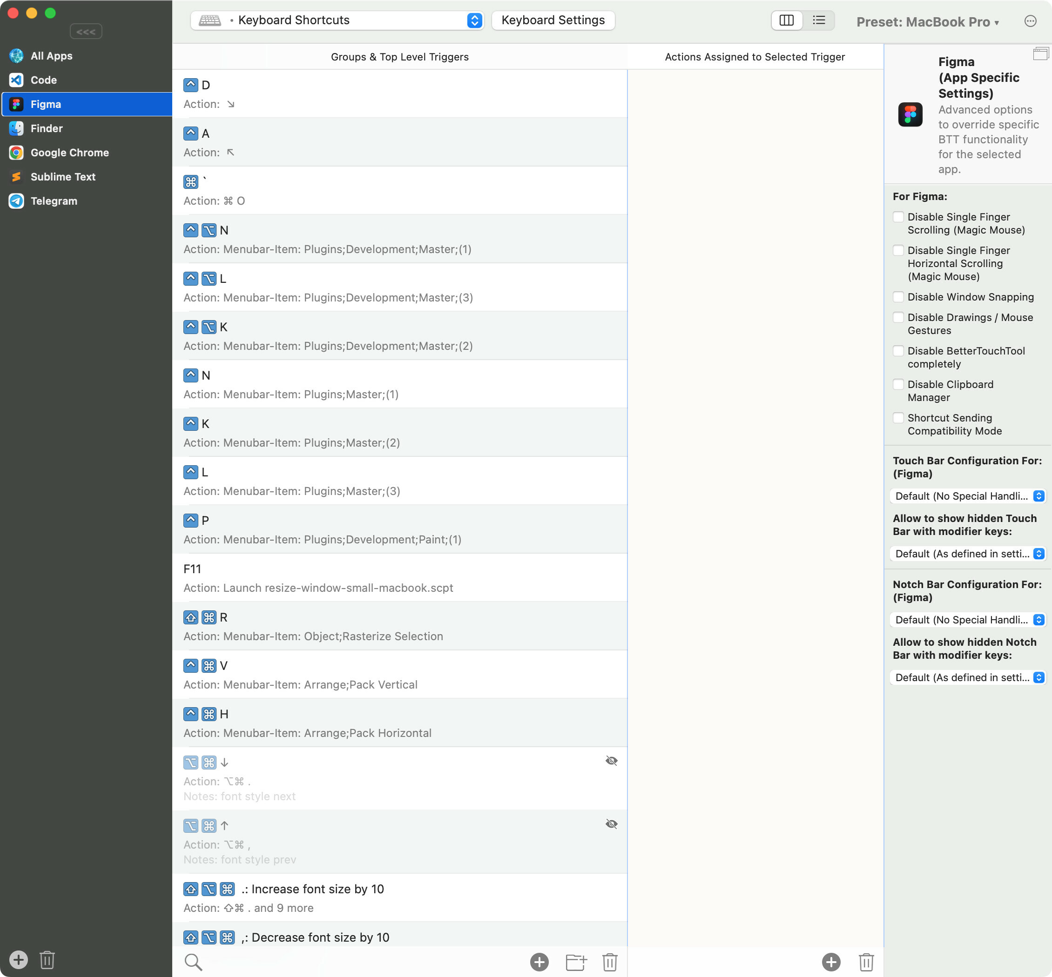Add action to selected trigger
The image size is (1052, 977).
(x=831, y=962)
